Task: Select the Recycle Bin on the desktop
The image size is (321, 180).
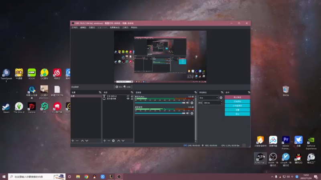Action: (286, 91)
